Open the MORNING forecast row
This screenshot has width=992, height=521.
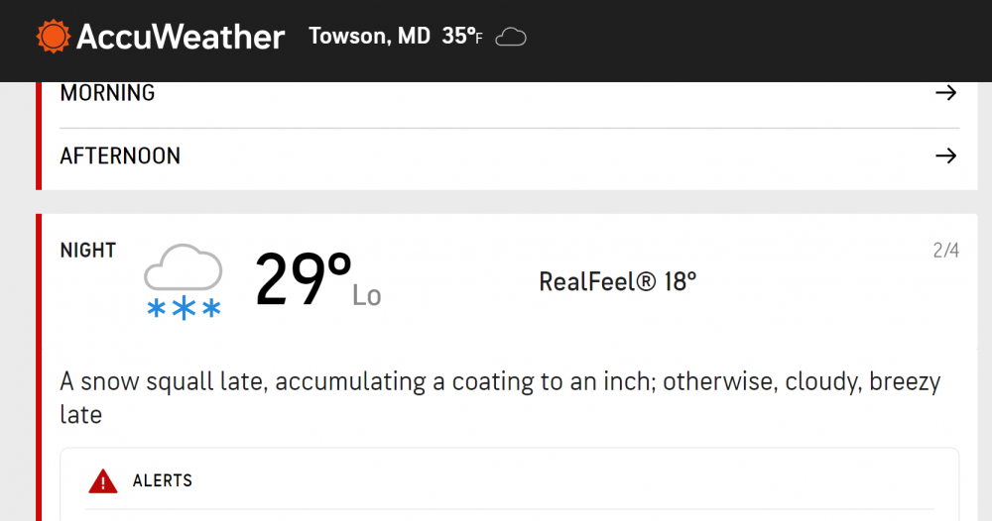click(x=509, y=93)
